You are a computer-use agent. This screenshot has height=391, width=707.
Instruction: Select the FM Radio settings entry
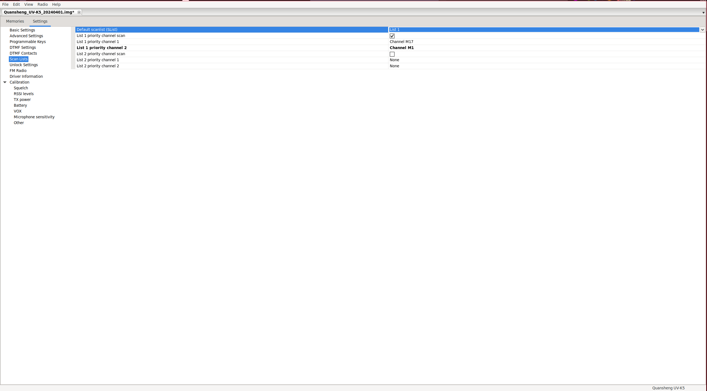tap(18, 71)
